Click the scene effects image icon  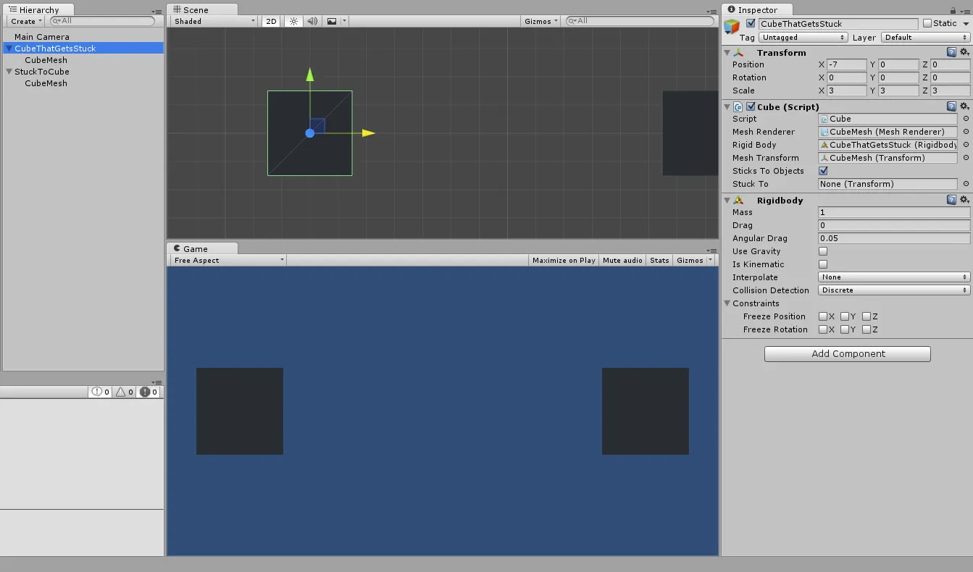332,21
